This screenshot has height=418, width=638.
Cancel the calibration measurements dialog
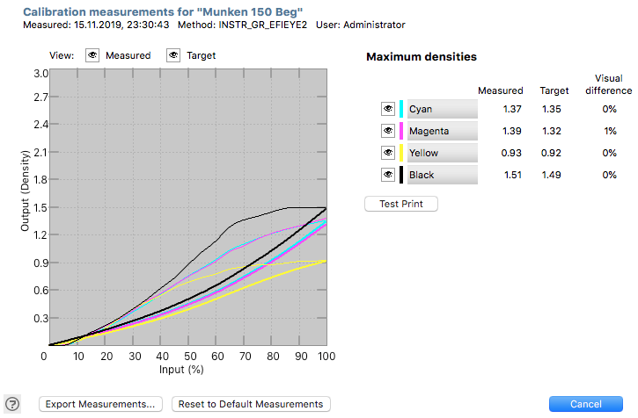[x=585, y=404]
